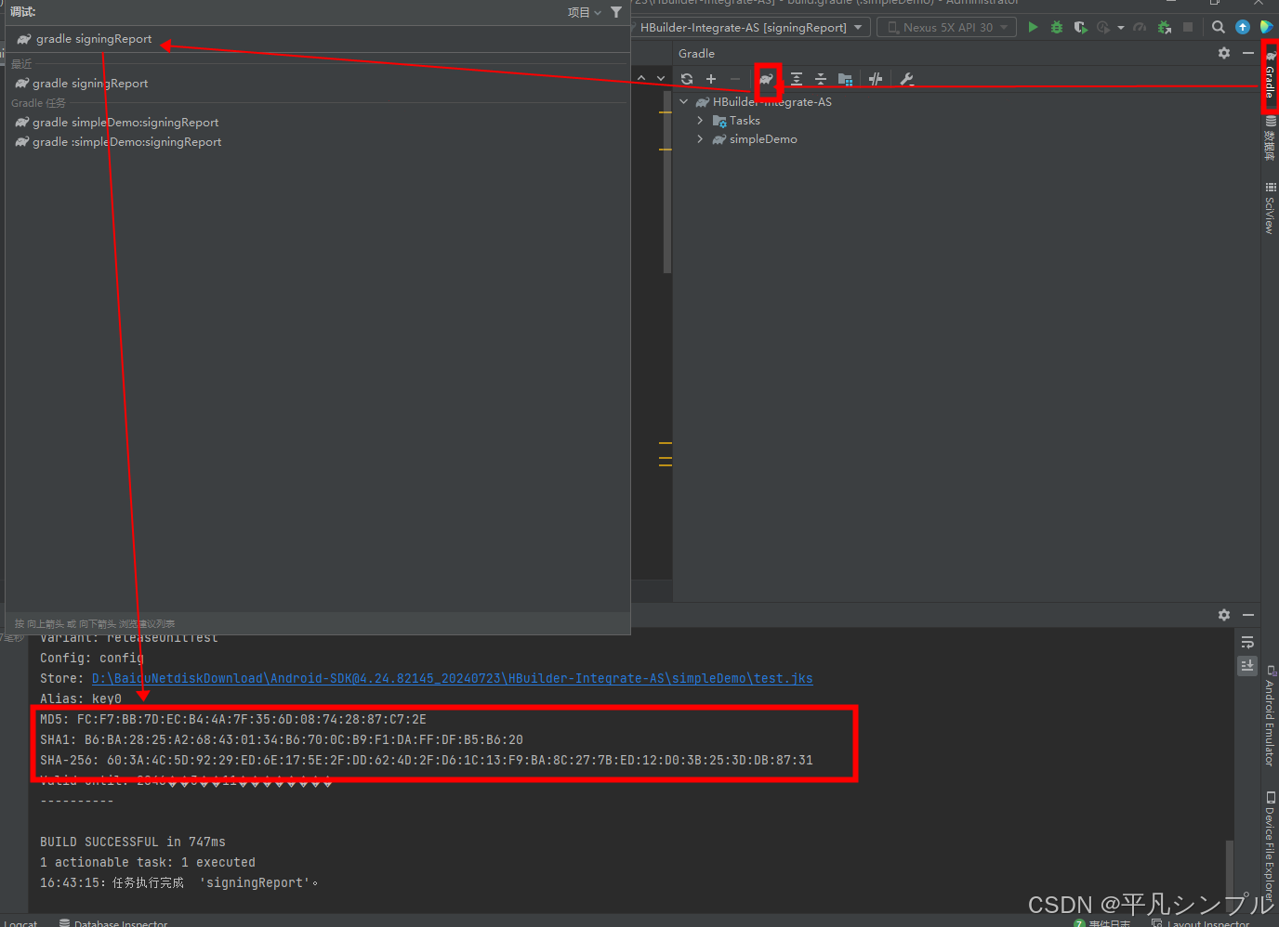Collapse the HBuilder-Integrate-AS Gradle node

pos(684,102)
